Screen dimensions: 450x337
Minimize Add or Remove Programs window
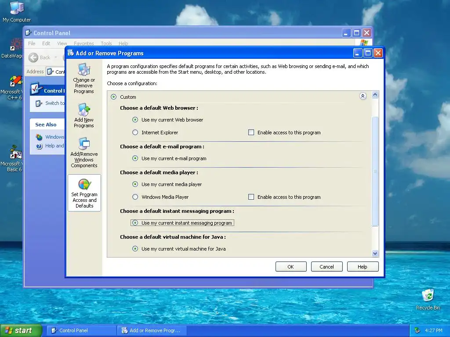(358, 53)
